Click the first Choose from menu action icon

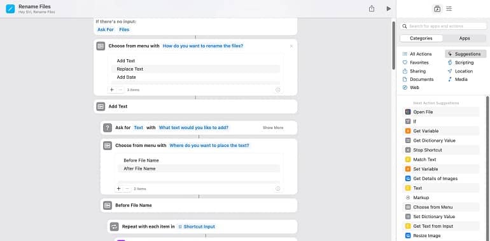tap(101, 46)
